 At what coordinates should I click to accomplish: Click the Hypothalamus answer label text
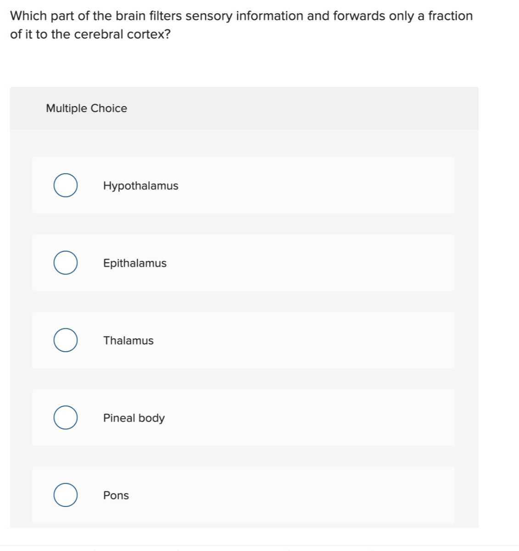click(x=140, y=186)
